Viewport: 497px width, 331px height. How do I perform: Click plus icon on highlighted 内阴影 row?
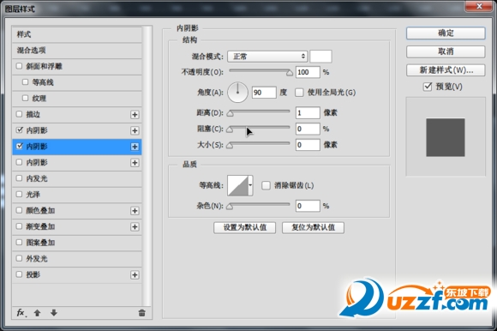135,147
